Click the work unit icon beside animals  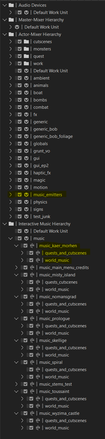tap(26, 85)
